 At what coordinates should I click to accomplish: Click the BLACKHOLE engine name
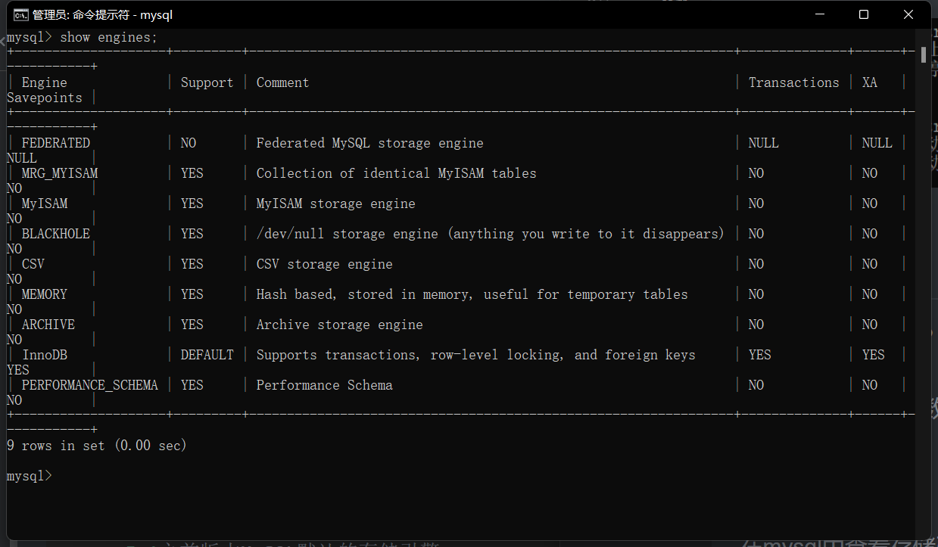pos(55,234)
